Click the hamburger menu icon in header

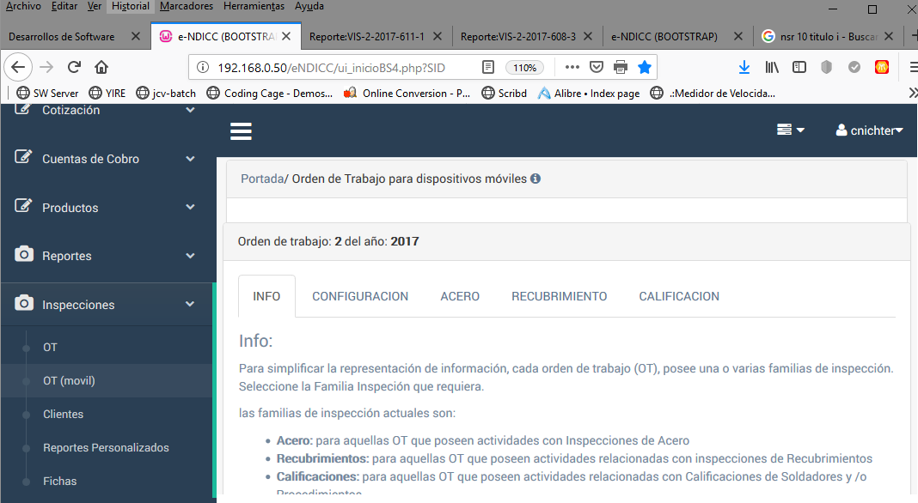click(x=241, y=130)
